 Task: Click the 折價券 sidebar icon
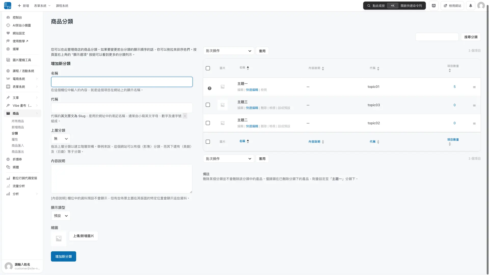click(x=8, y=159)
